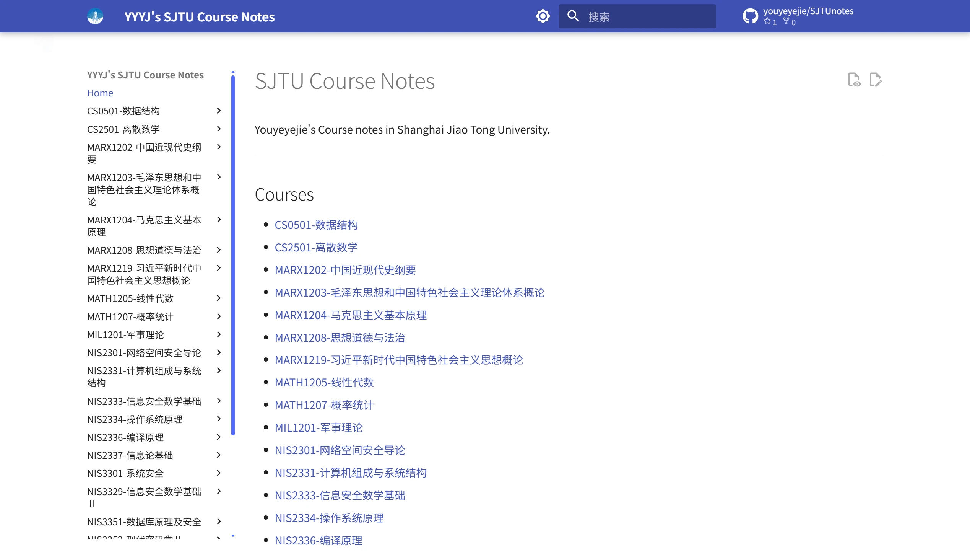
Task: Expand MARX1202-中国近现代史纲要 sidebar chevron
Action: (219, 147)
